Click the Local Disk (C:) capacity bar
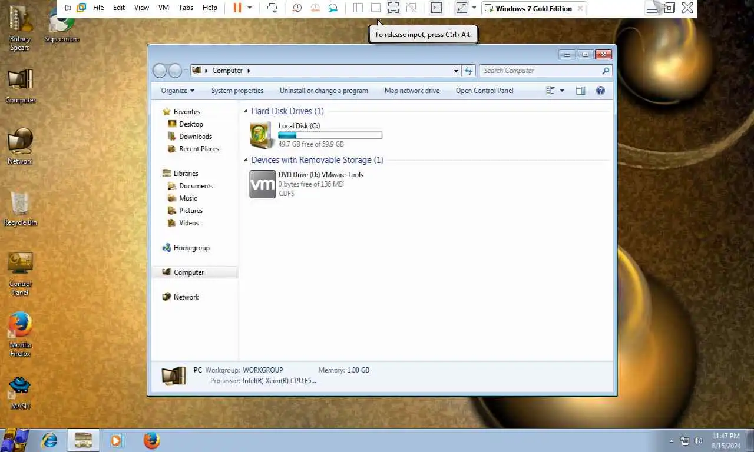This screenshot has height=452, width=754. point(330,135)
